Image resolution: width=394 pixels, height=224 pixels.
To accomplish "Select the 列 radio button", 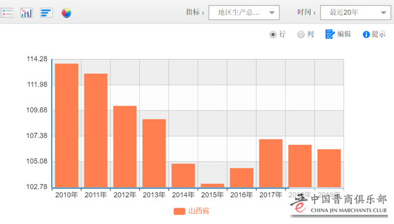I will pos(301,34).
